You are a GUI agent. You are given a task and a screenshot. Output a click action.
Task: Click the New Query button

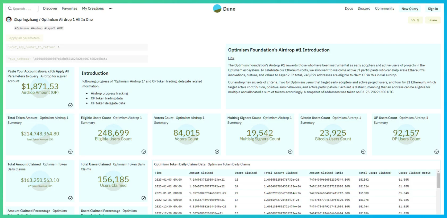410,9
